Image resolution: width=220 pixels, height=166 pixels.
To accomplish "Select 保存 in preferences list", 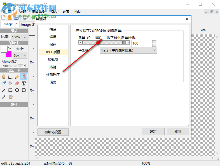I will [53, 44].
